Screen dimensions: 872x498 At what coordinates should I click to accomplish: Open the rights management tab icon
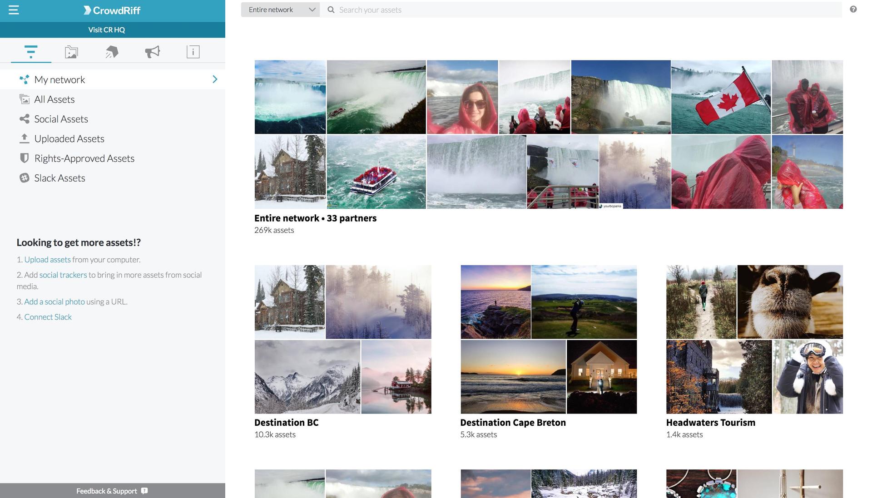[112, 52]
